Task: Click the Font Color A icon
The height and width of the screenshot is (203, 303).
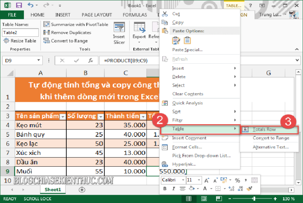Action: click(x=205, y=189)
